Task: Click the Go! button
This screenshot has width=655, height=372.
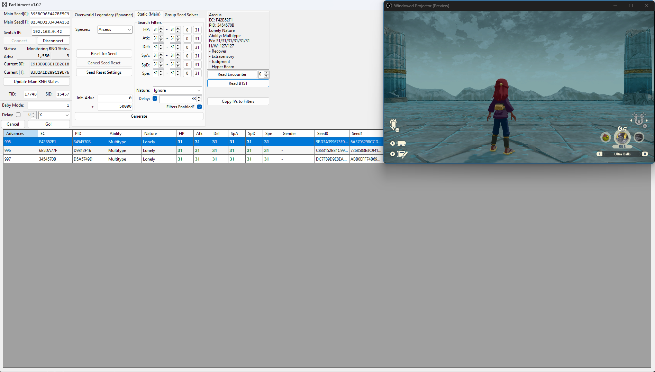Action: click(48, 124)
